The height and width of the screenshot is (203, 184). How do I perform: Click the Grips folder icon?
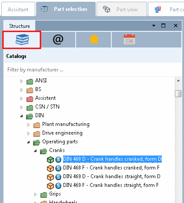pyautogui.click(x=43, y=195)
